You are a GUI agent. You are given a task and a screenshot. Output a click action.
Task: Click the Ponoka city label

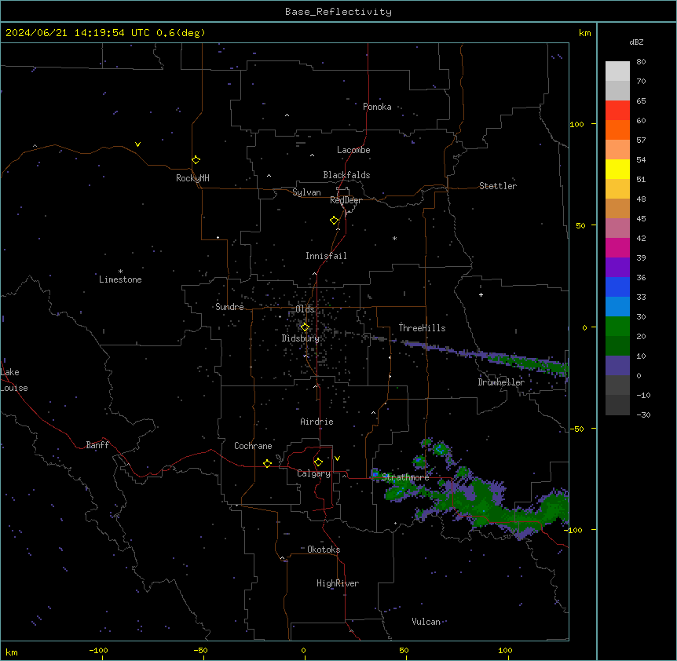click(377, 107)
